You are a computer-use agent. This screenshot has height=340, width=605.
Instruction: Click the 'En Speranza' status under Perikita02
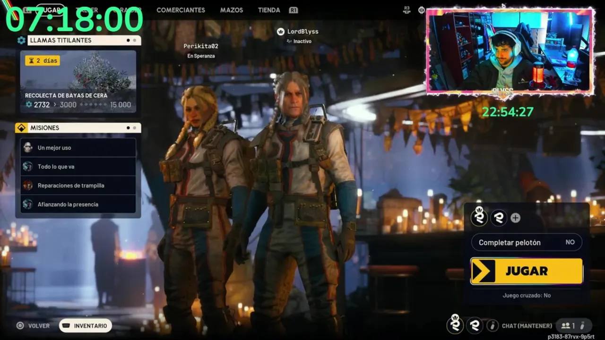[201, 56]
